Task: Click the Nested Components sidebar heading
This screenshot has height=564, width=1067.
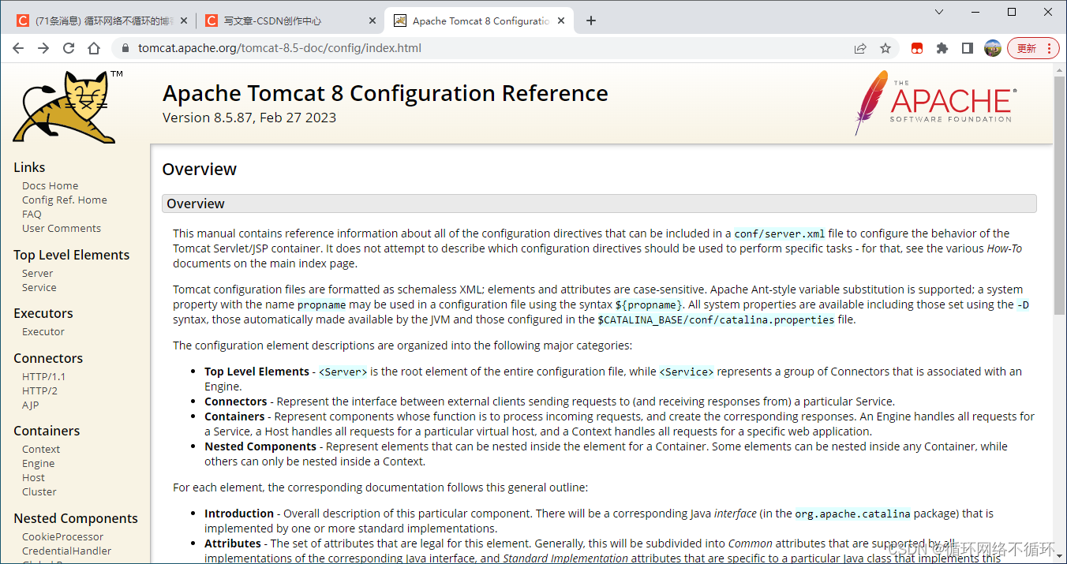Action: [x=76, y=518]
